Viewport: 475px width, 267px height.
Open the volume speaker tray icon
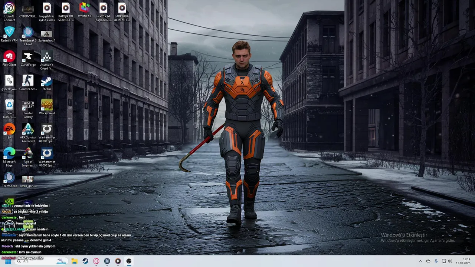(450, 261)
